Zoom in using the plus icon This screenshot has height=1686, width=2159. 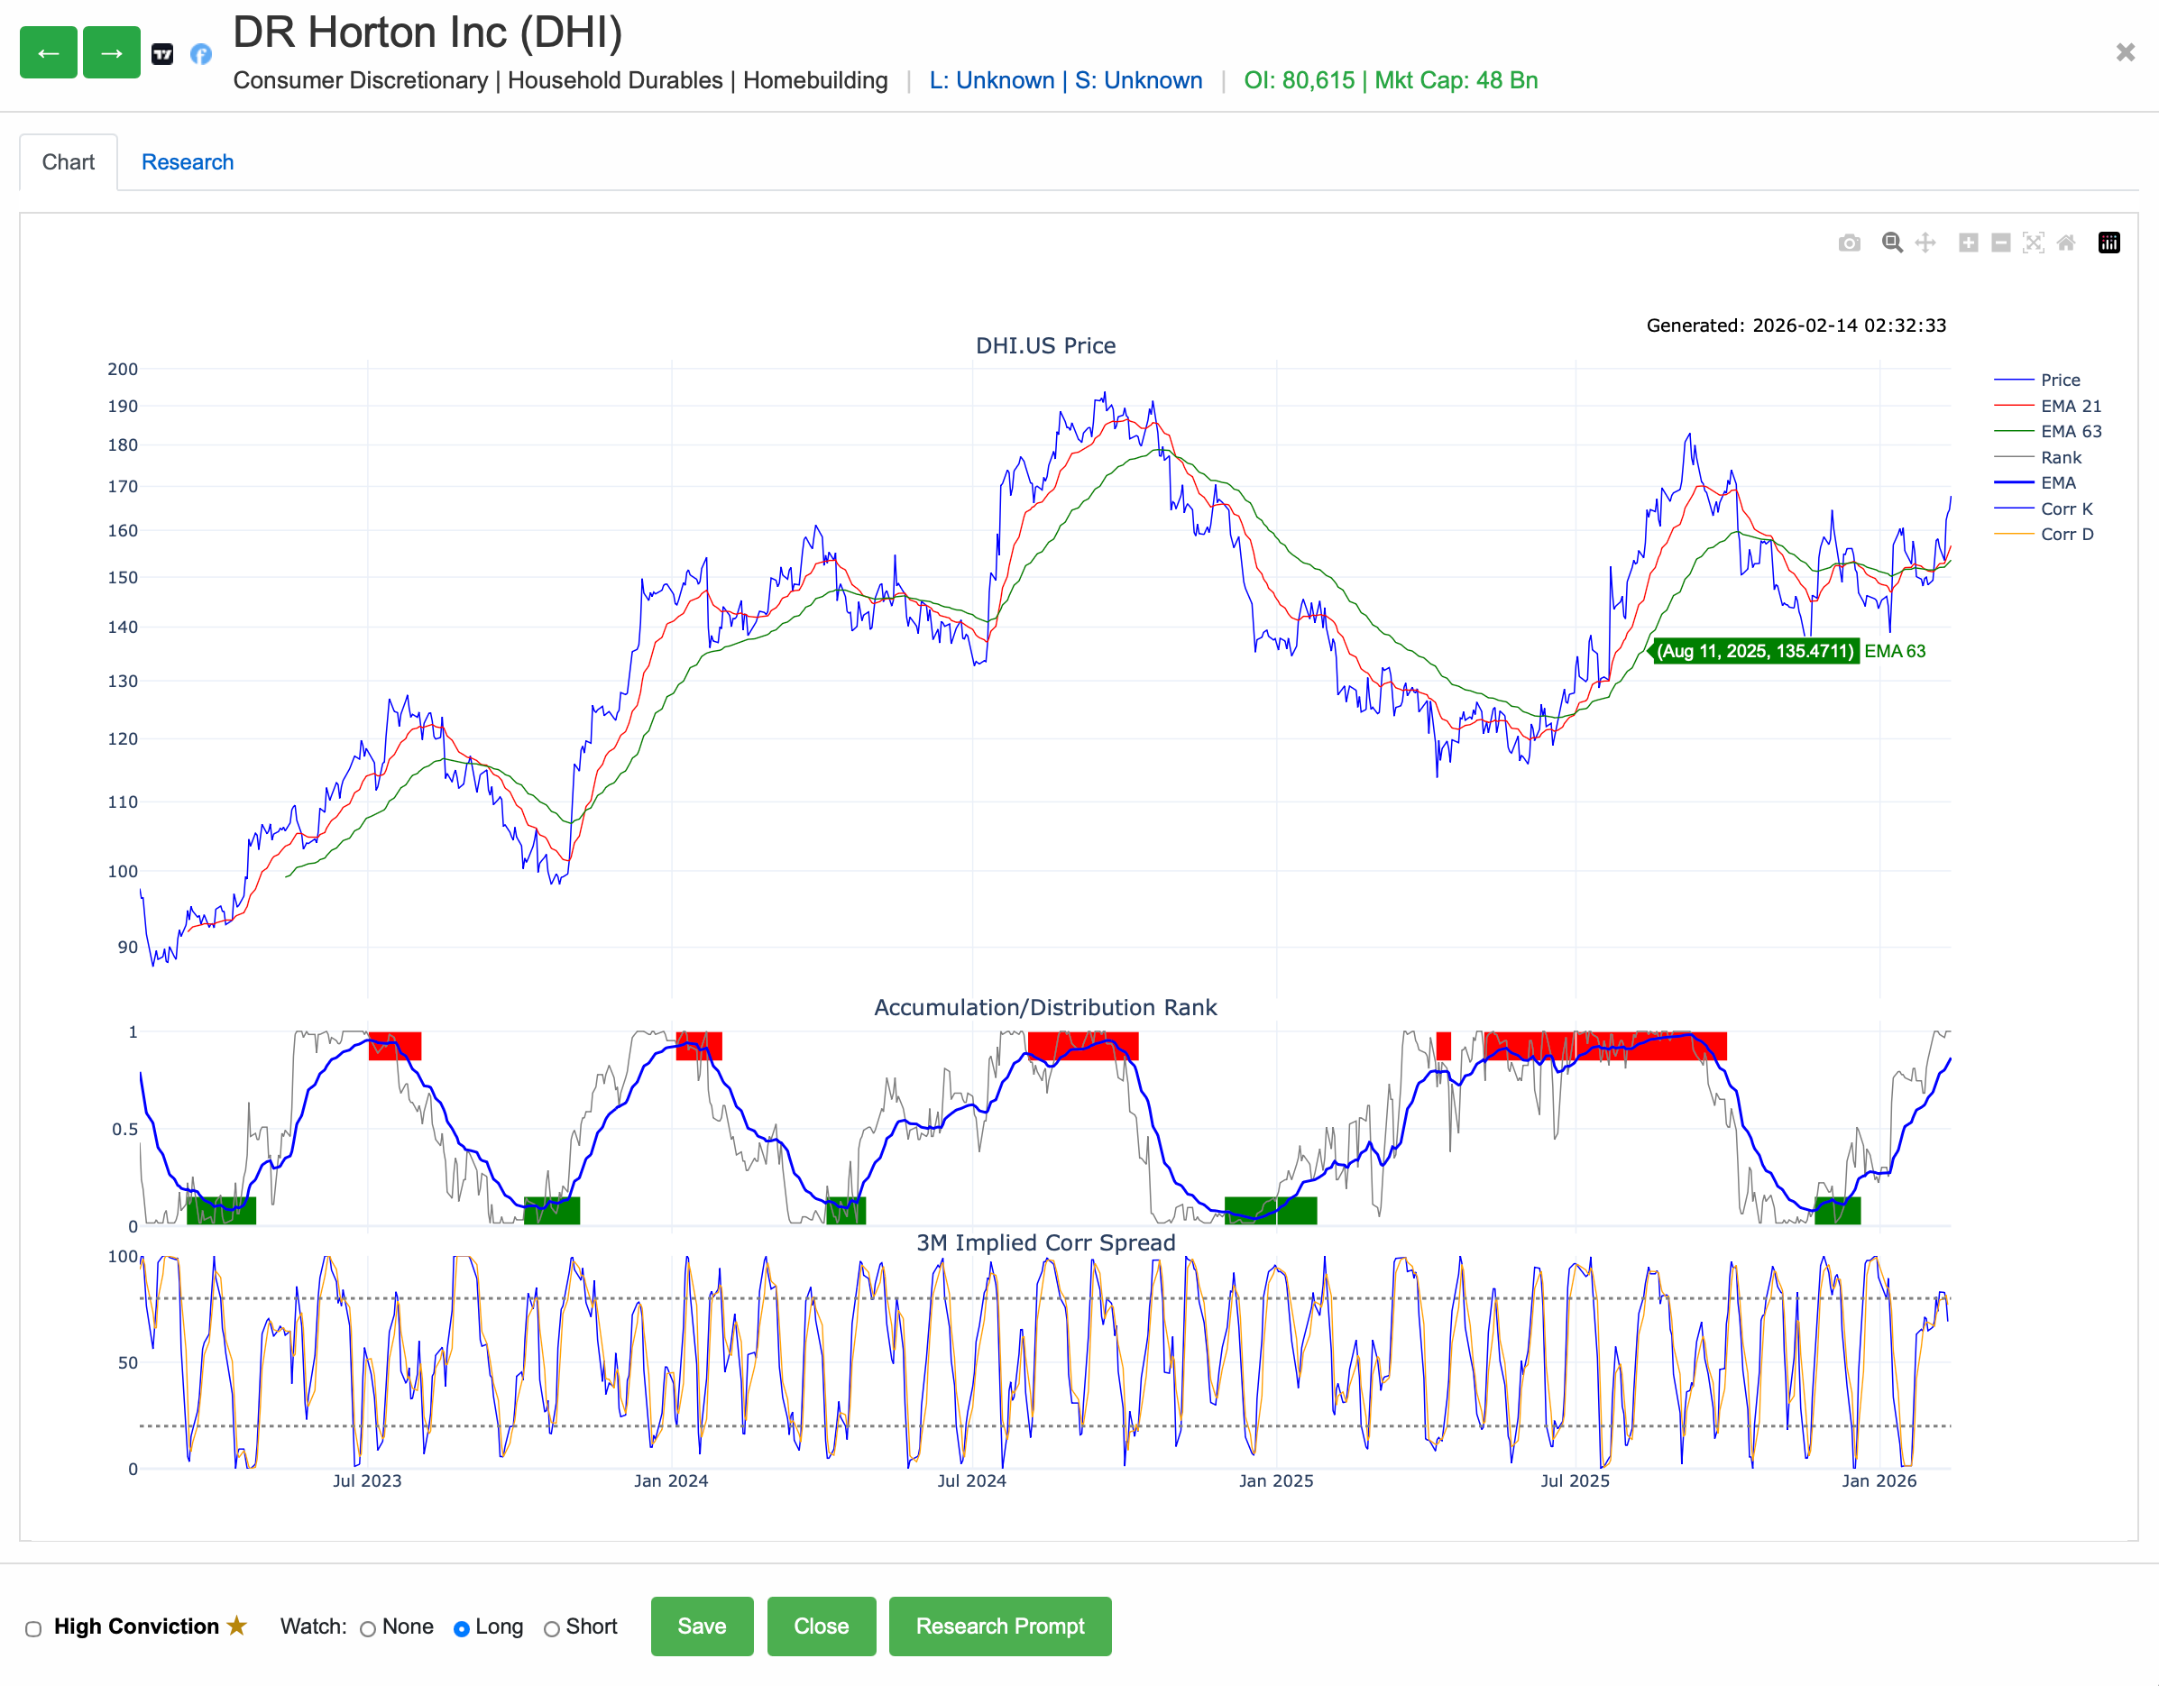coord(1968,243)
